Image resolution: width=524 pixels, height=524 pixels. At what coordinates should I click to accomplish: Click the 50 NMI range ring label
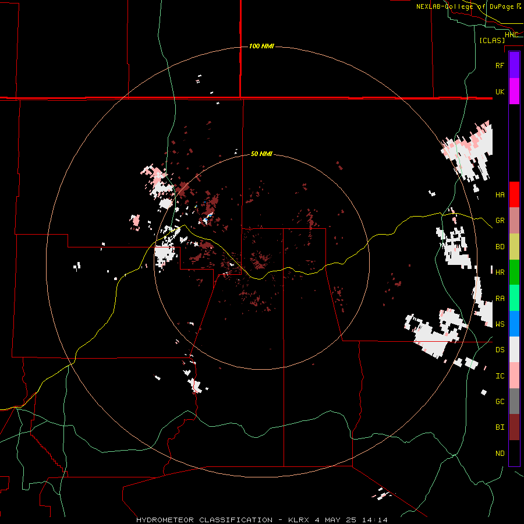tap(261, 154)
